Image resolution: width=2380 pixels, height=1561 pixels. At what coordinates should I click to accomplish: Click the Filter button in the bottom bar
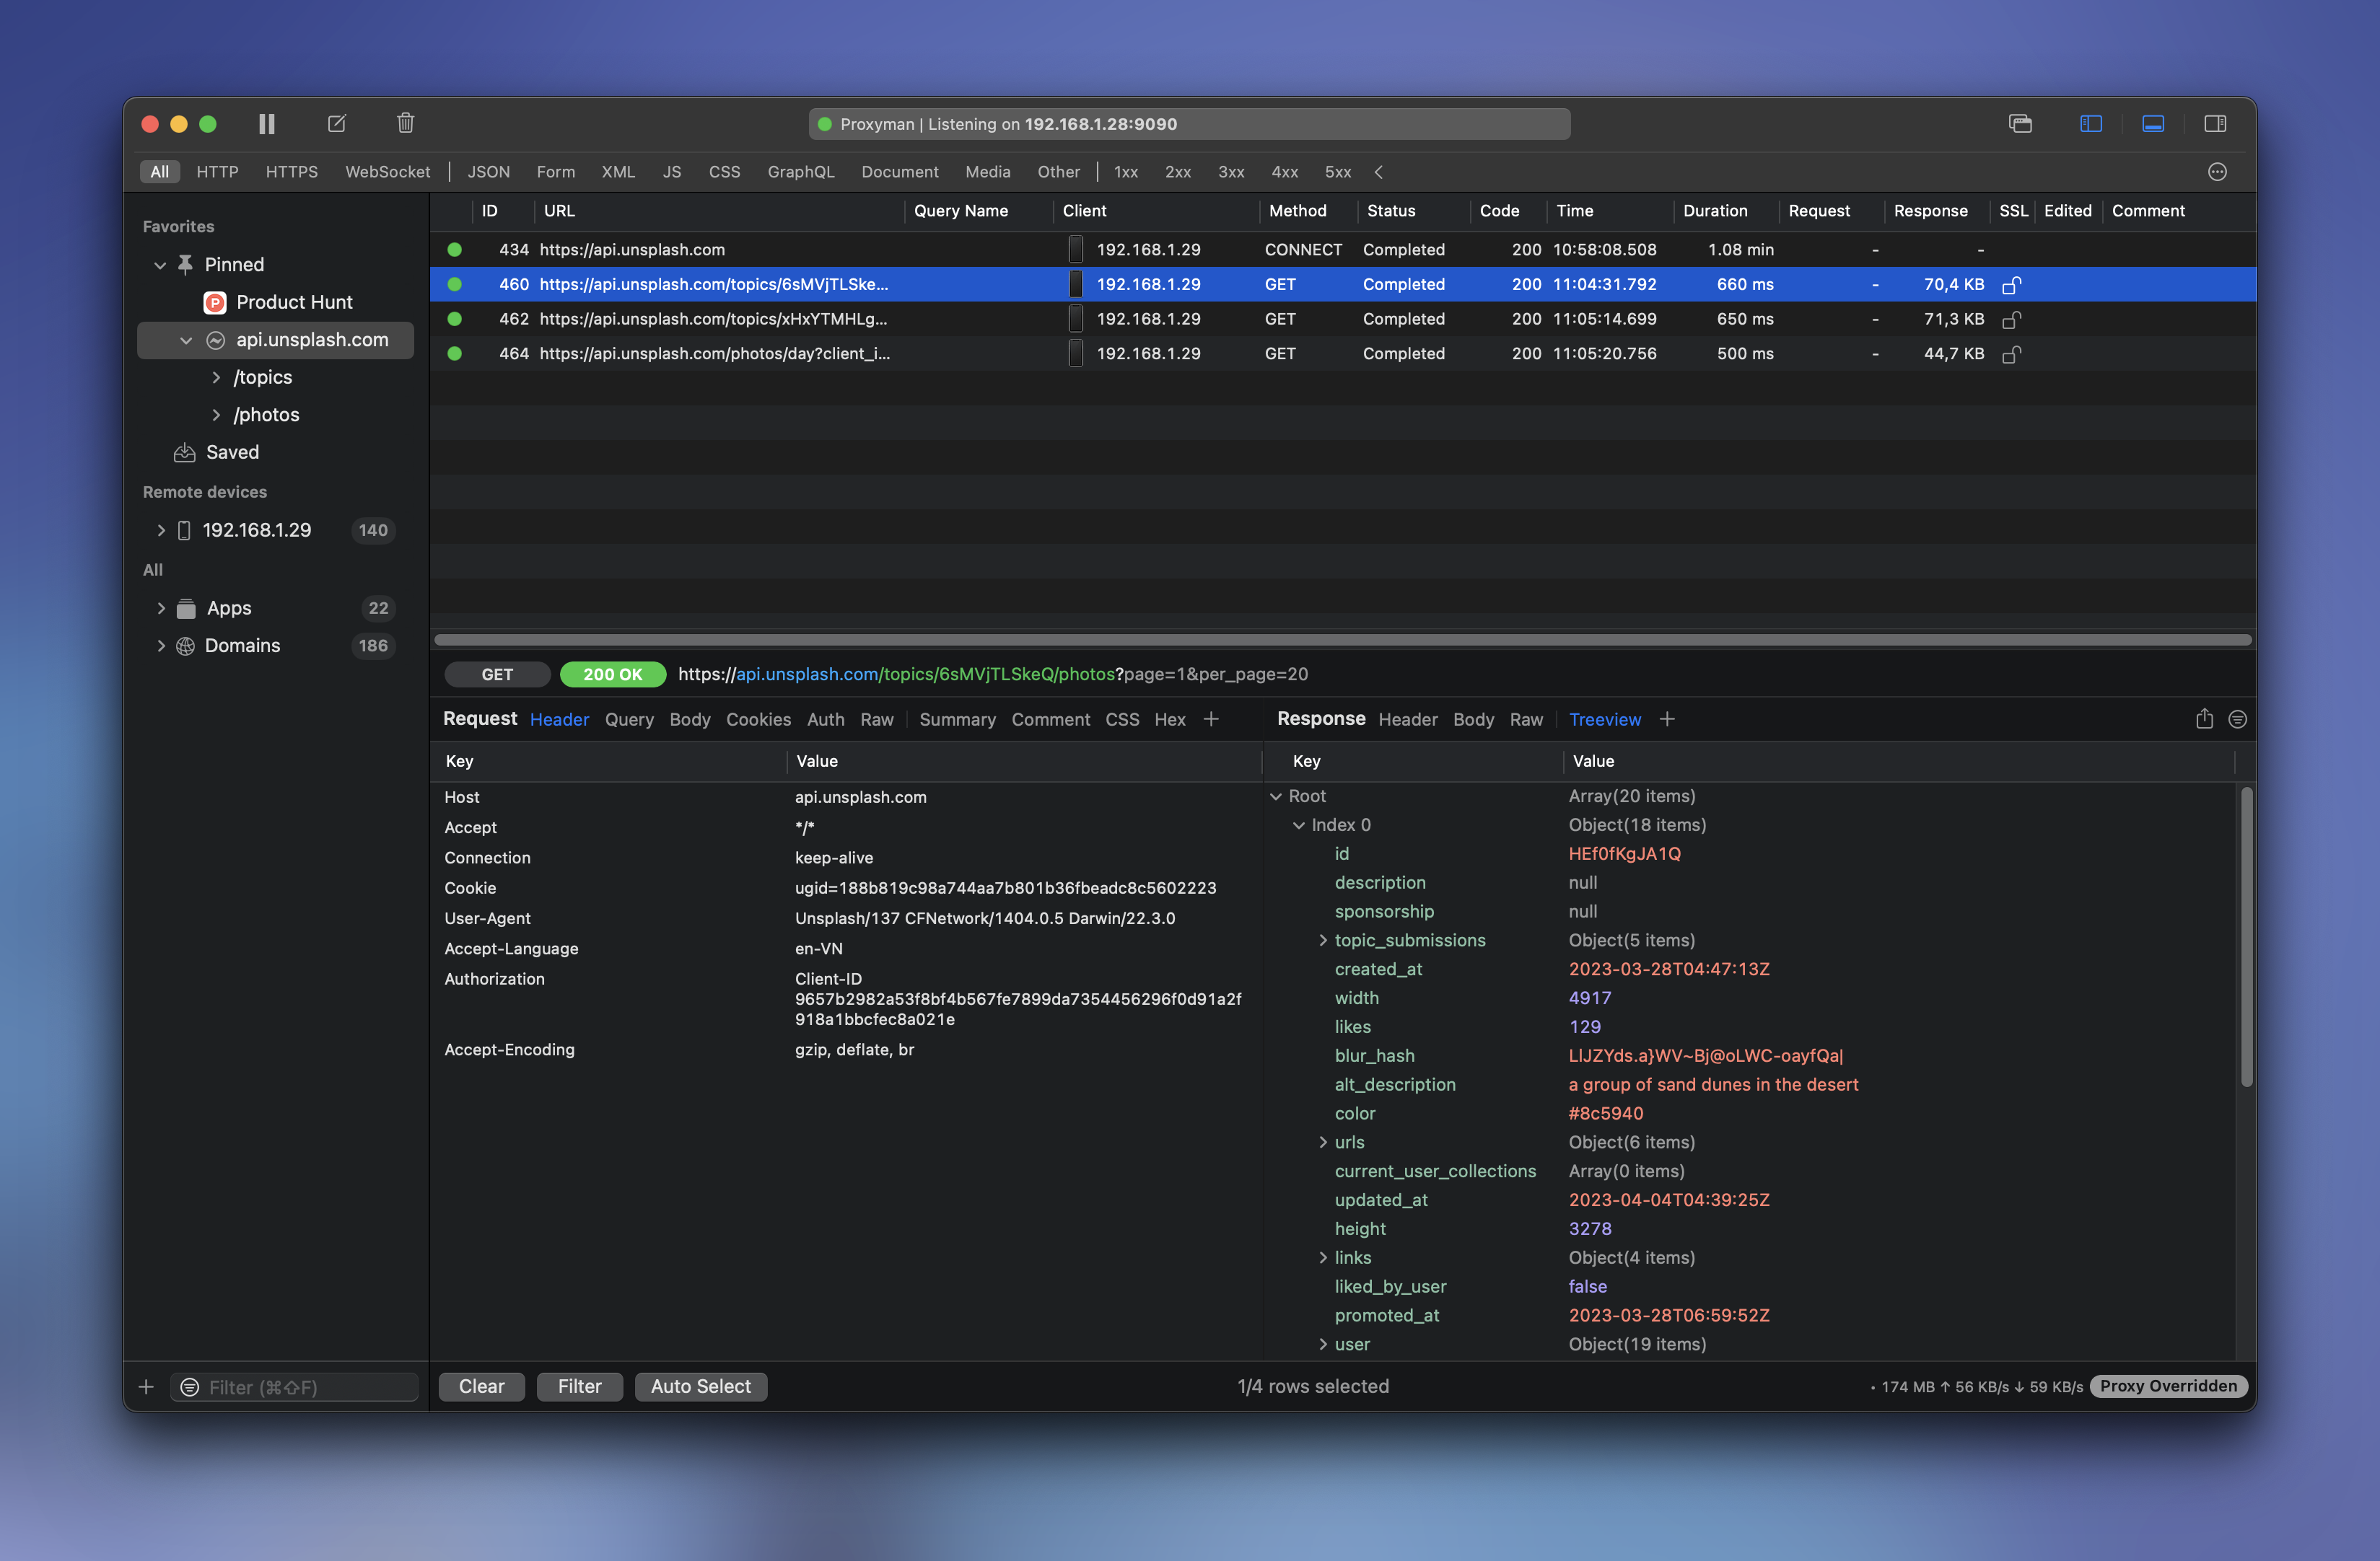pyautogui.click(x=580, y=1387)
